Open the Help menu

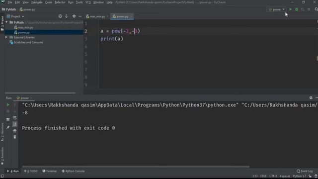tap(109, 2)
